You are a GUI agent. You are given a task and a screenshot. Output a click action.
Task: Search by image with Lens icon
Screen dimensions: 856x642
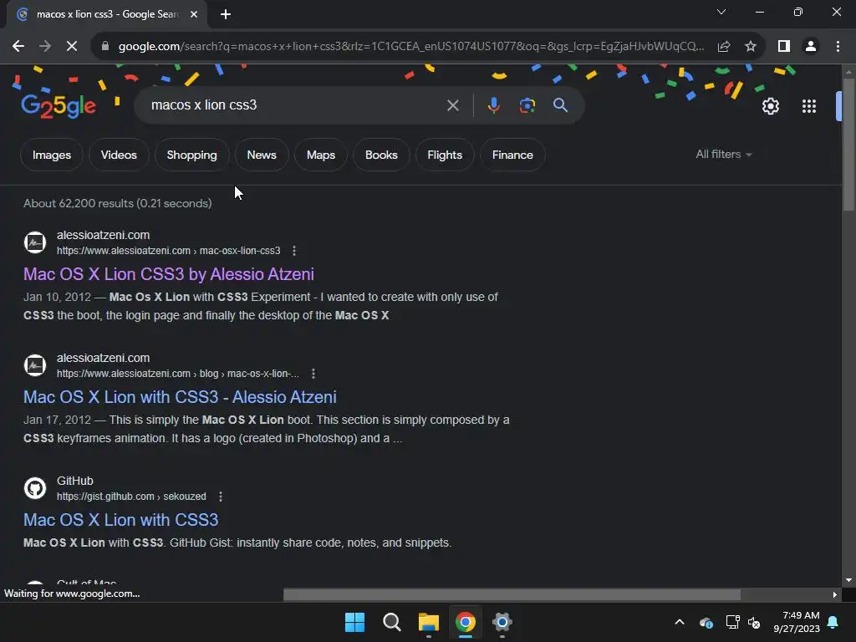coord(527,105)
